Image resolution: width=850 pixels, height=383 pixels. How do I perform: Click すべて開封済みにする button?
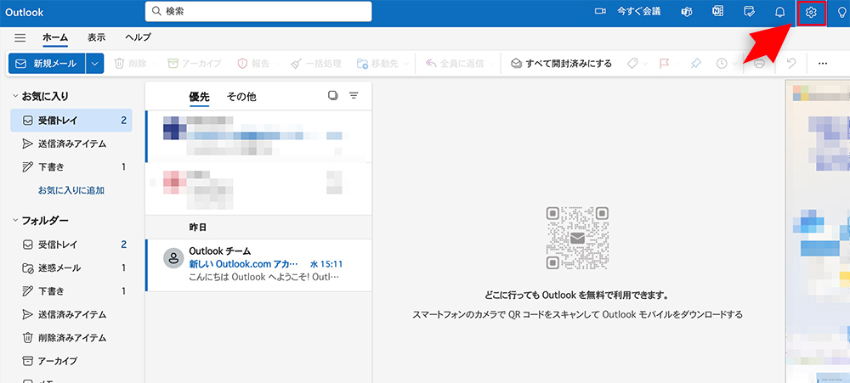click(x=562, y=64)
